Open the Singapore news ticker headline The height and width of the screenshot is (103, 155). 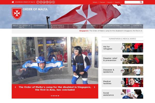111,31
